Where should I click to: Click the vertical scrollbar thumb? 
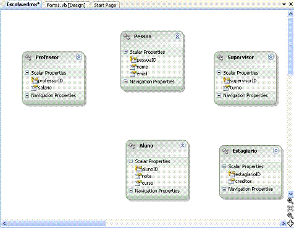point(290,46)
